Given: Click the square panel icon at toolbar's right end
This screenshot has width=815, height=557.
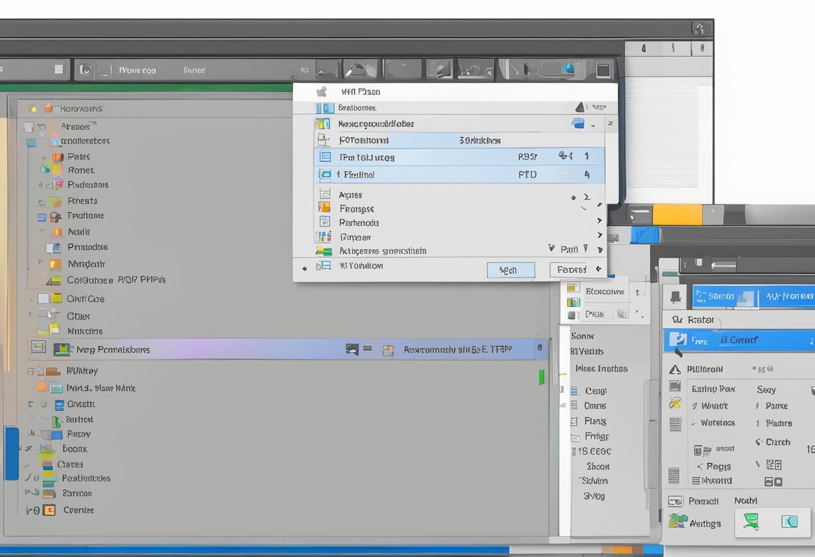Looking at the screenshot, I should point(603,70).
